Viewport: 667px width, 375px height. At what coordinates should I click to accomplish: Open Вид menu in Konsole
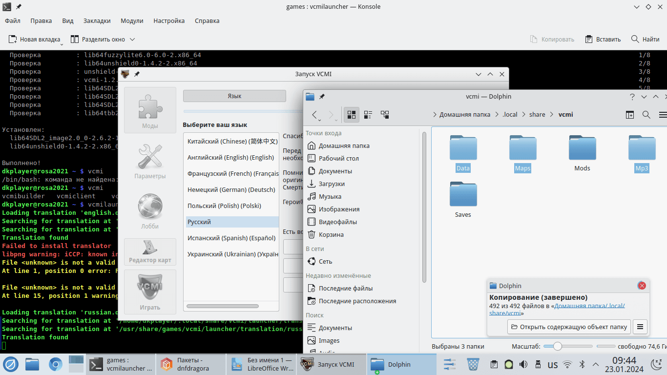click(x=68, y=21)
